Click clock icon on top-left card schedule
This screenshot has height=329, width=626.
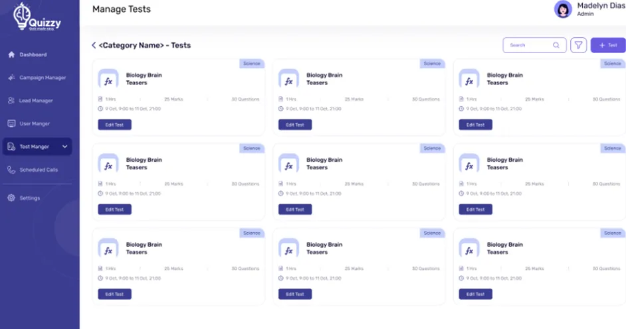click(100, 109)
